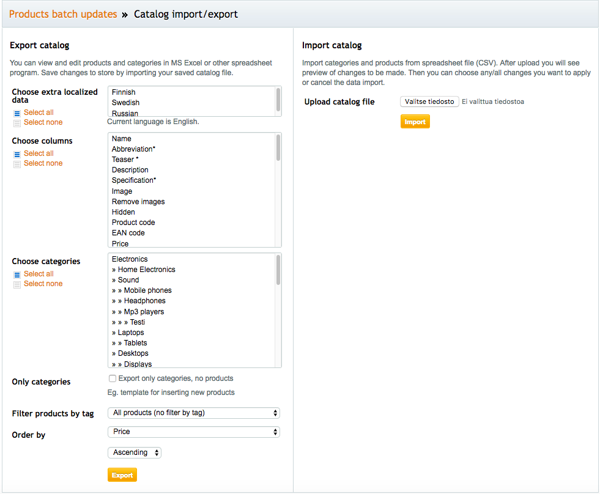This screenshot has height=494, width=600.
Task: Click Select none icon for columns
Action: point(17,164)
